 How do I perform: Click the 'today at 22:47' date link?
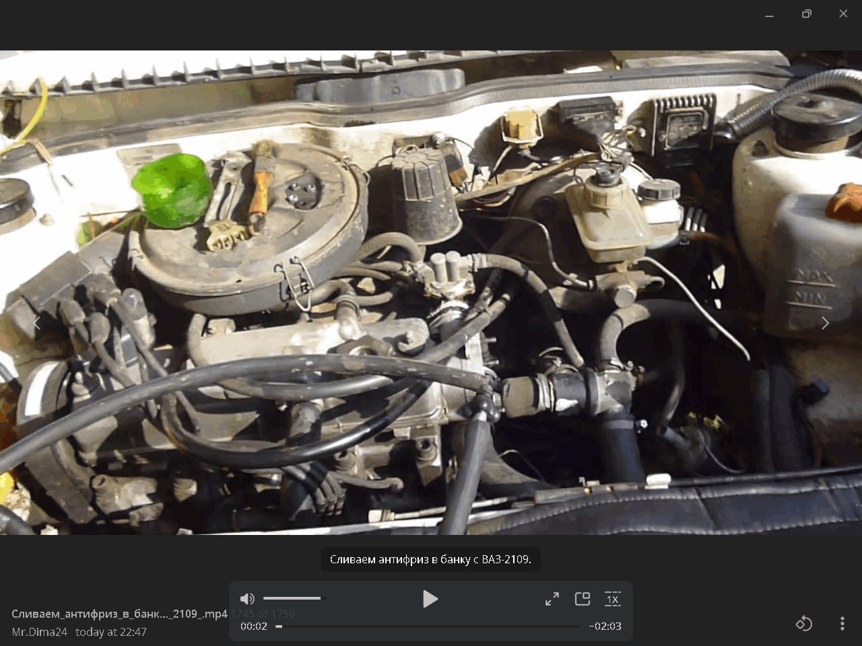tap(111, 632)
